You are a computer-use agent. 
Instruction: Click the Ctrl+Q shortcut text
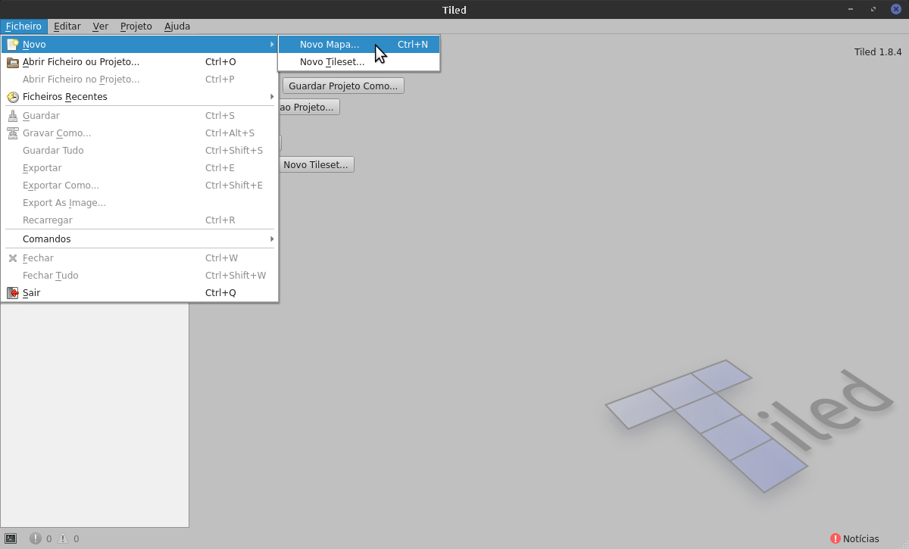click(220, 293)
